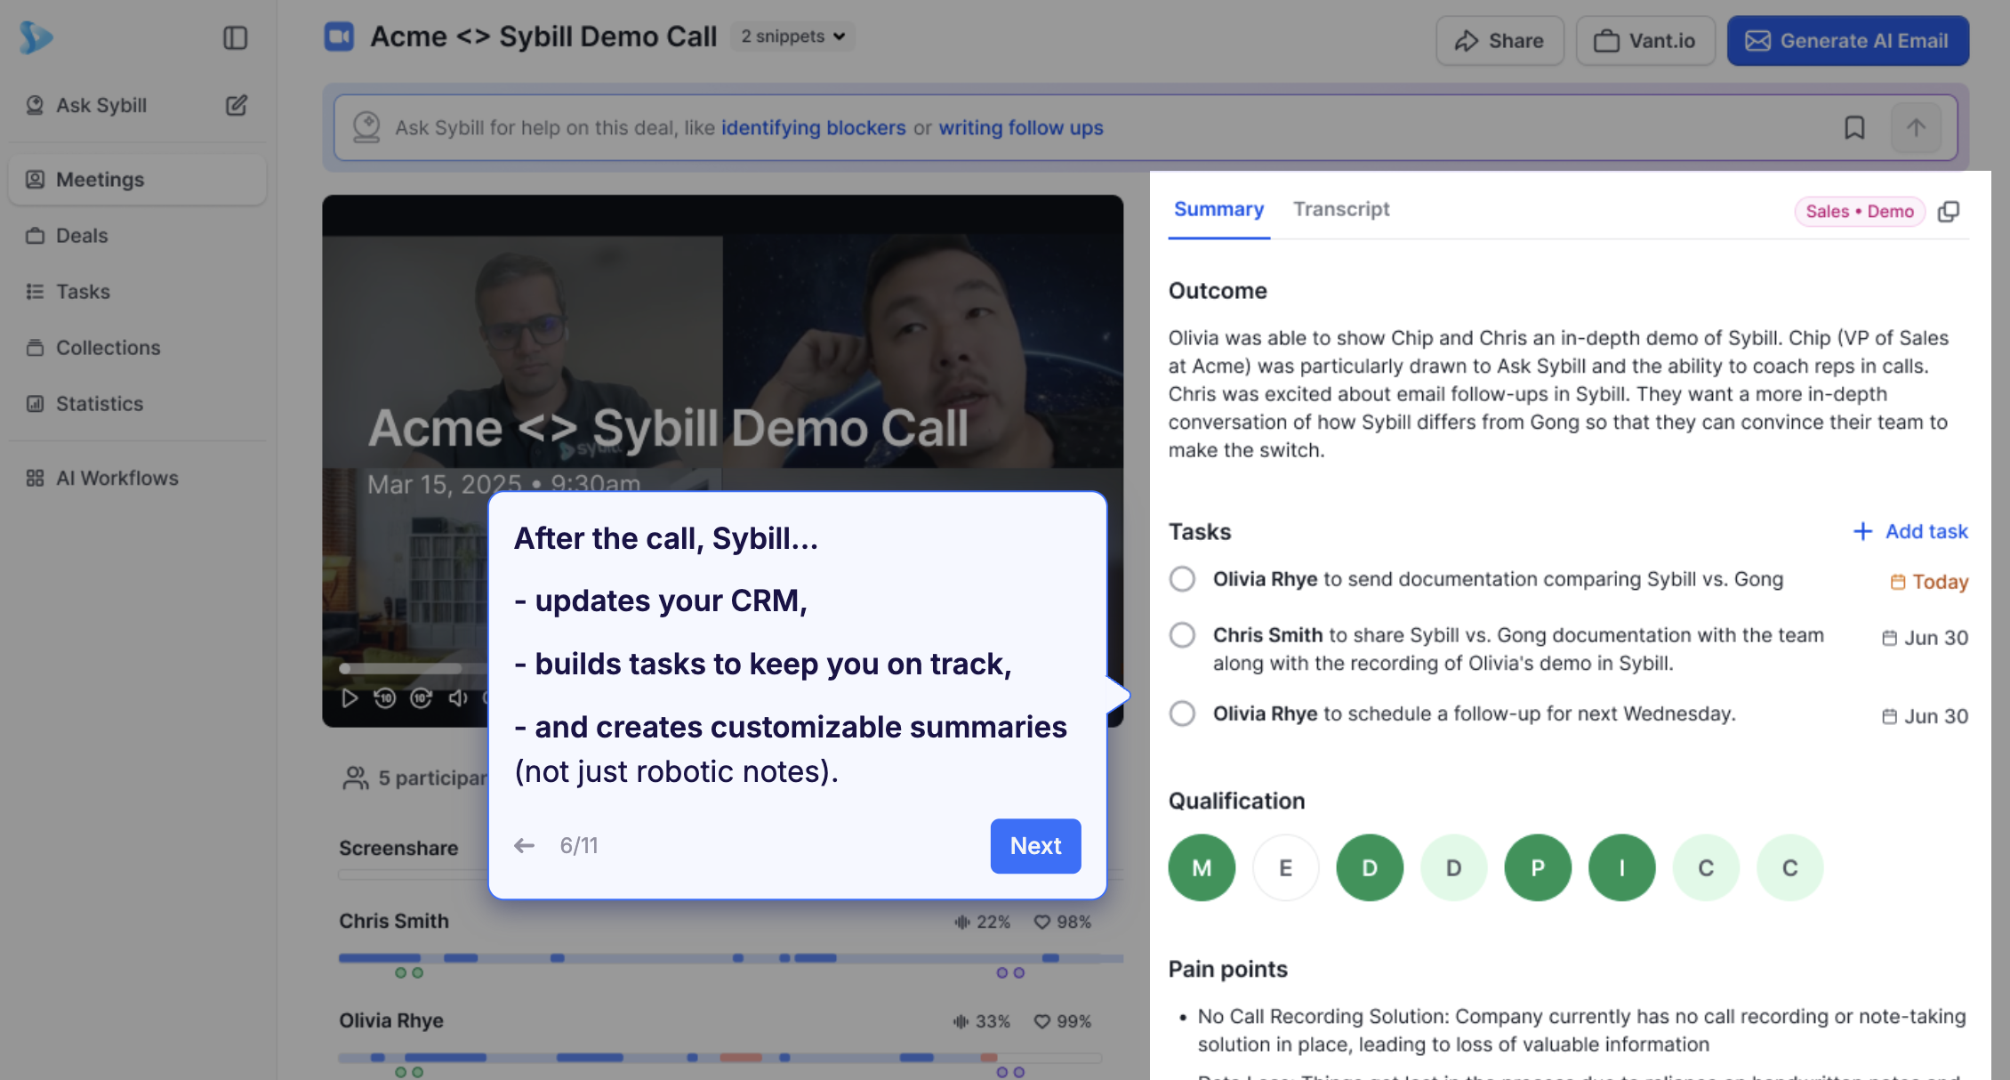Open the Today due date picker
Viewport: 2010px width, 1080px height.
tap(1929, 582)
